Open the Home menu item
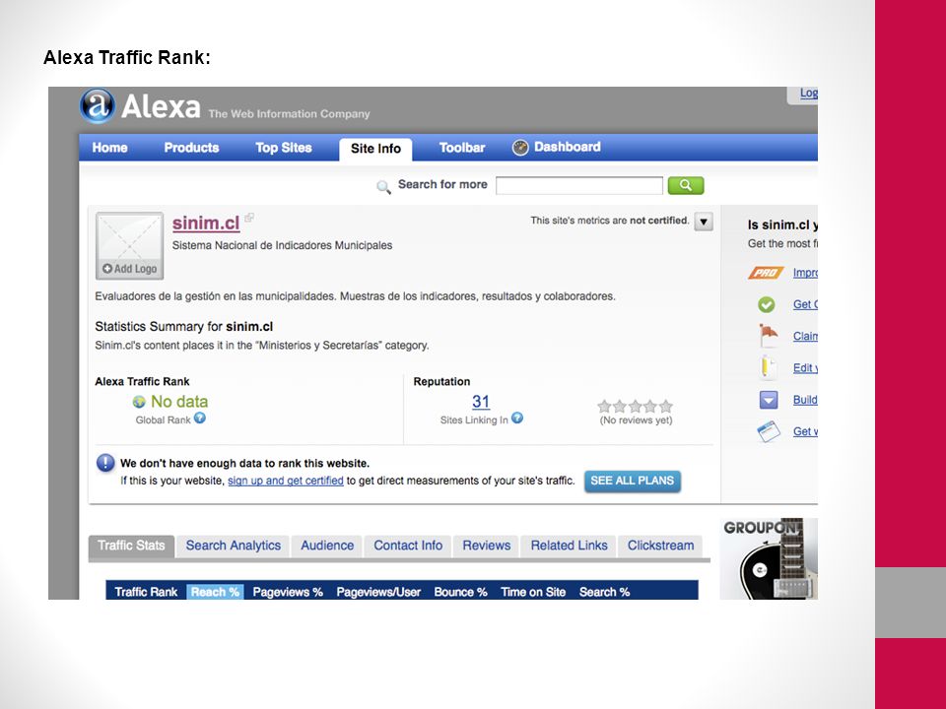 109,148
